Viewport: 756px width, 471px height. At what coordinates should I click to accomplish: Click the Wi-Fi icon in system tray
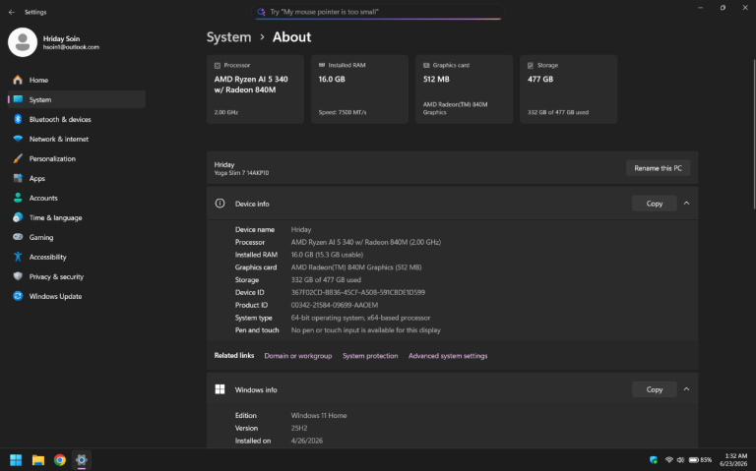669,460
